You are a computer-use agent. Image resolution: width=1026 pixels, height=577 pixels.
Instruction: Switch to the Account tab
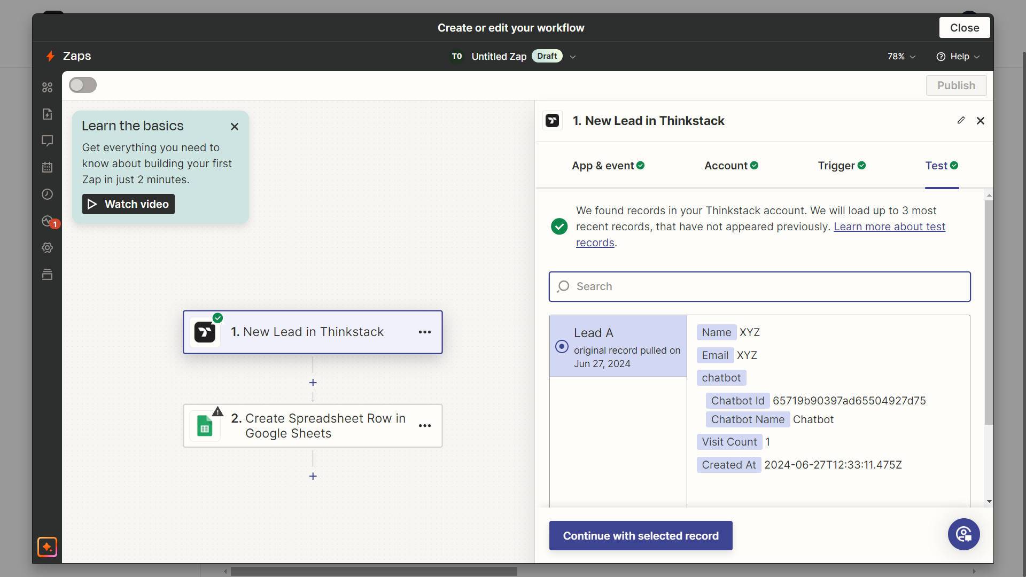(730, 166)
